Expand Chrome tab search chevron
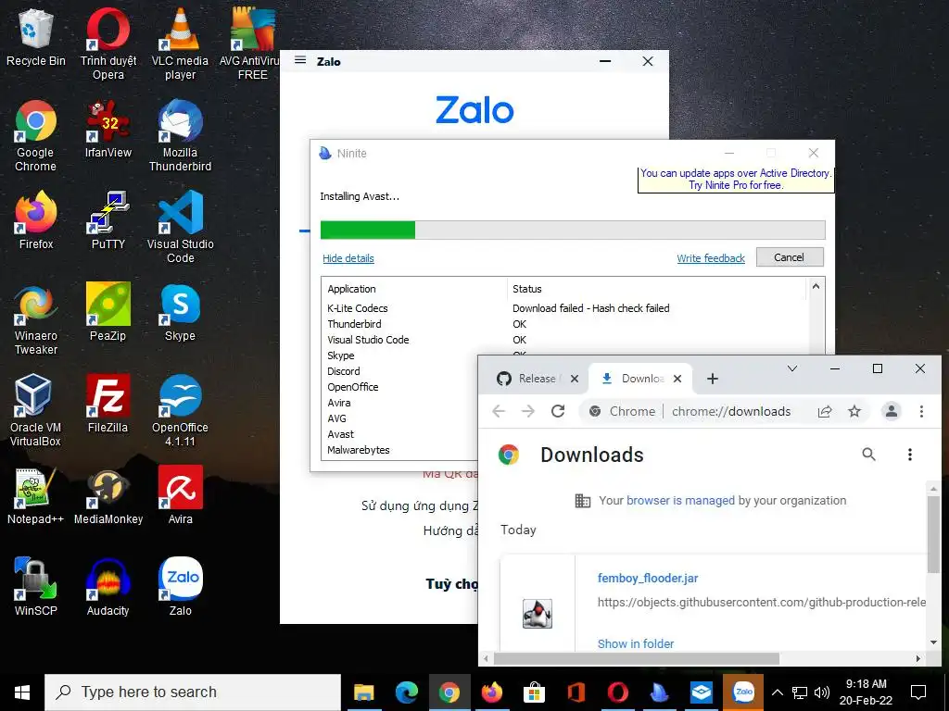This screenshot has height=711, width=949. tap(792, 368)
